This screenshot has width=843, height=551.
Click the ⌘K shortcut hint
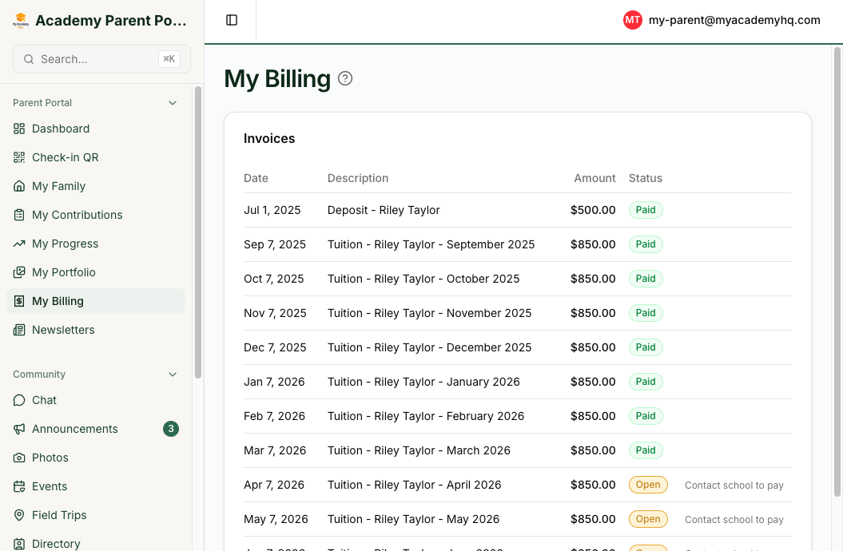(169, 59)
